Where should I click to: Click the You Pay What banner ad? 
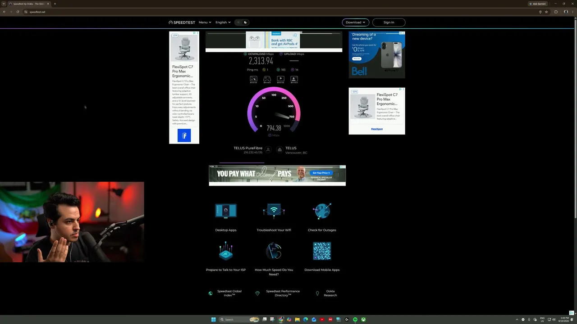click(277, 175)
